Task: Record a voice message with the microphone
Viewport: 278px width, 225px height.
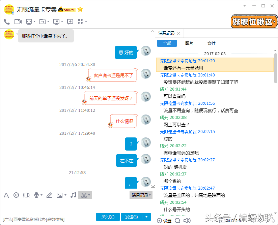Action: [x=36, y=195]
